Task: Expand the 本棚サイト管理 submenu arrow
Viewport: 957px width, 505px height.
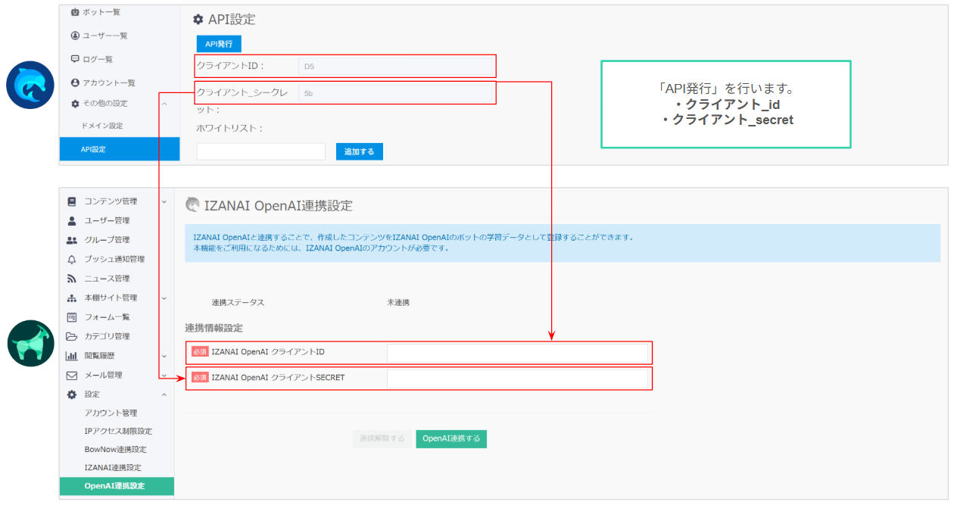Action: coord(164,298)
